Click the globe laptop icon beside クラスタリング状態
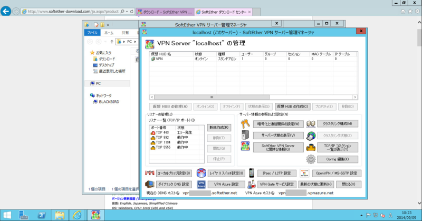 point(311,136)
